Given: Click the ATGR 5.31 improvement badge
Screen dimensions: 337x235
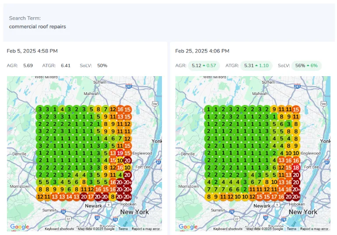Looking at the screenshot, I should point(256,66).
